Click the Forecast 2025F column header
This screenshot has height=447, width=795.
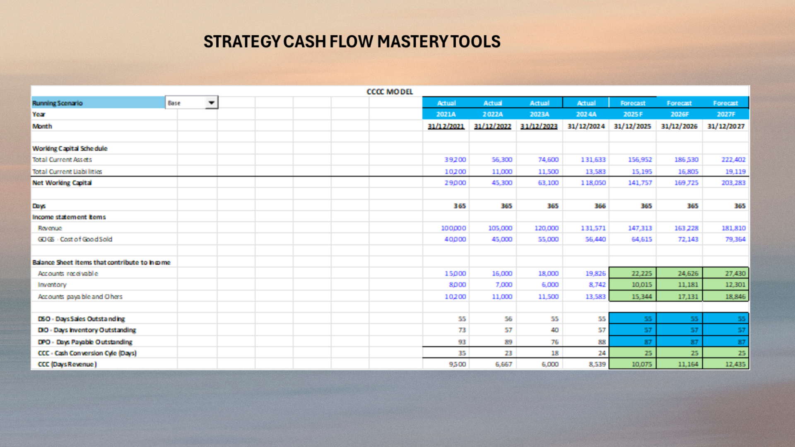[633, 103]
